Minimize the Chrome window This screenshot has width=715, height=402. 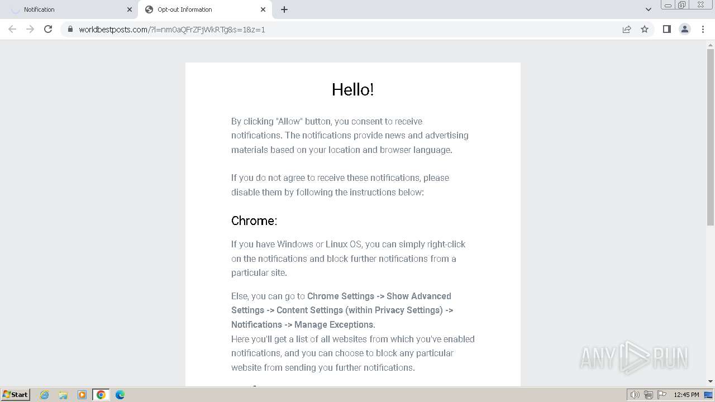(668, 5)
